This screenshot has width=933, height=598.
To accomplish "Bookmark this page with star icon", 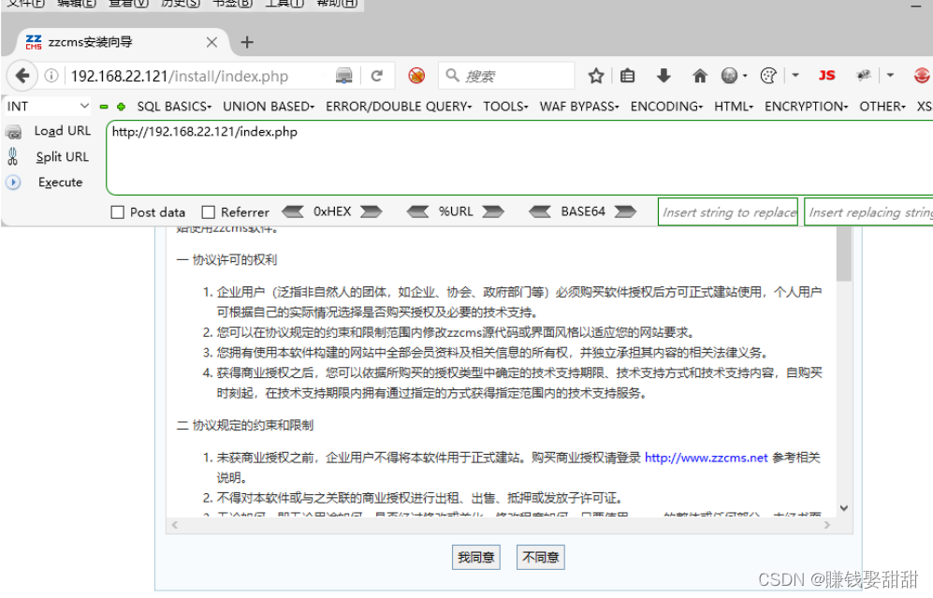I will 595,76.
